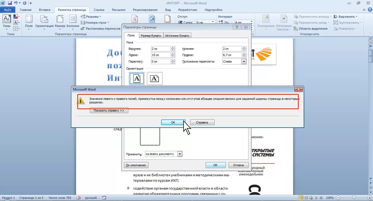Image resolution: width=373 pixels, height=201 pixels.
Task: Open the Вставка ribbon tab
Action: (45, 10)
